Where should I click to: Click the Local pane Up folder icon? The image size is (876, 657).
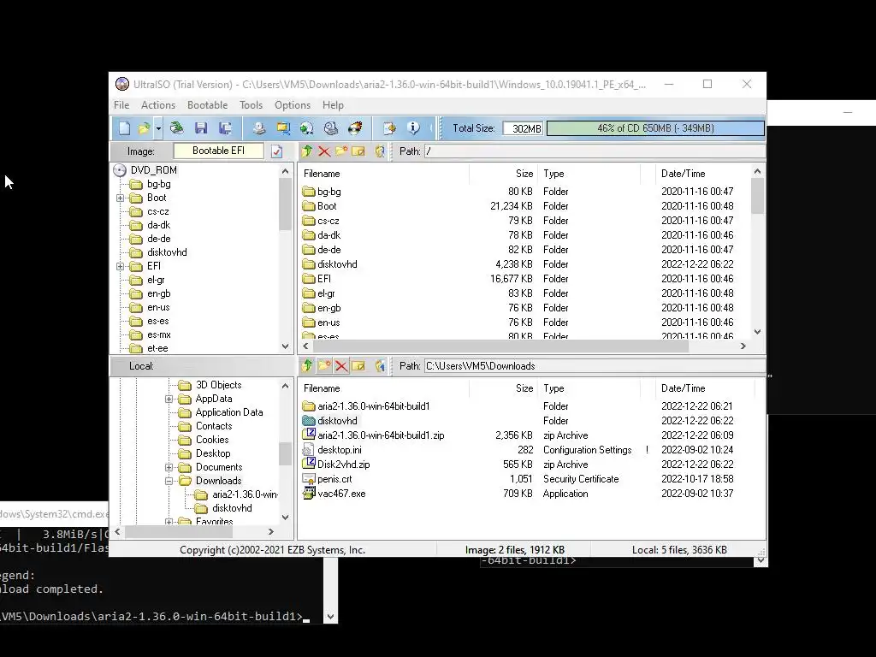point(307,366)
